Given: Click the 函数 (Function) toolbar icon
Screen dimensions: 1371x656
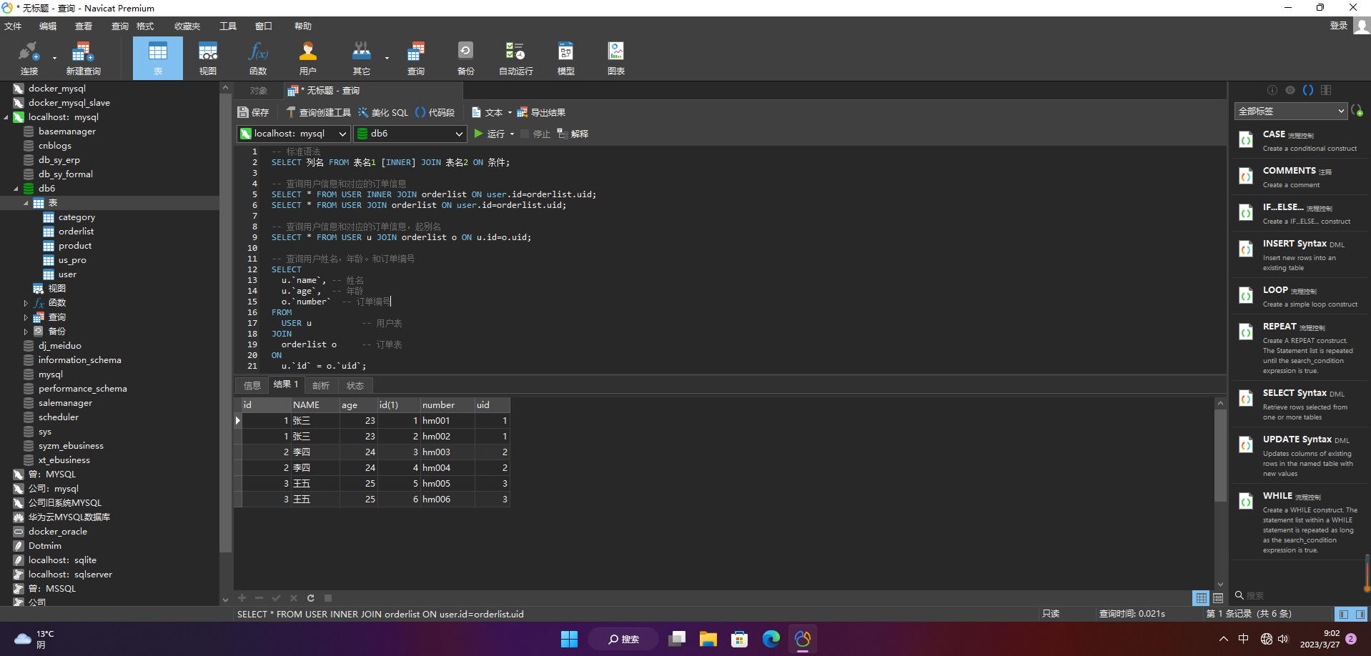Looking at the screenshot, I should point(258,58).
